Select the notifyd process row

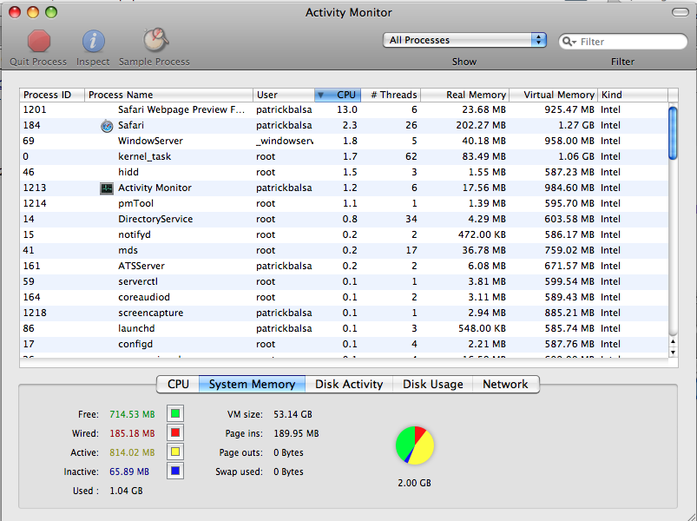pyautogui.click(x=344, y=234)
